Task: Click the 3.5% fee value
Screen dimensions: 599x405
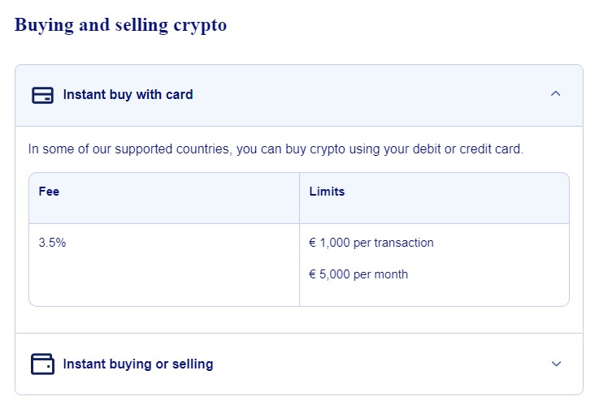Action: click(x=52, y=243)
